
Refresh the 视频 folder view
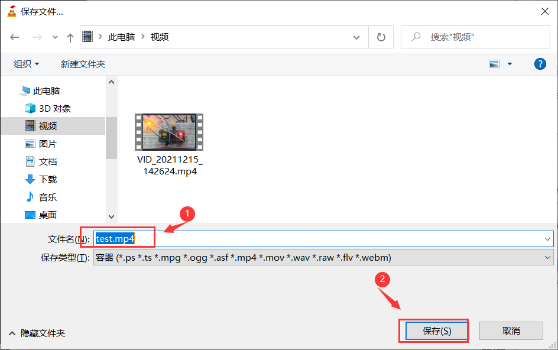pos(381,37)
